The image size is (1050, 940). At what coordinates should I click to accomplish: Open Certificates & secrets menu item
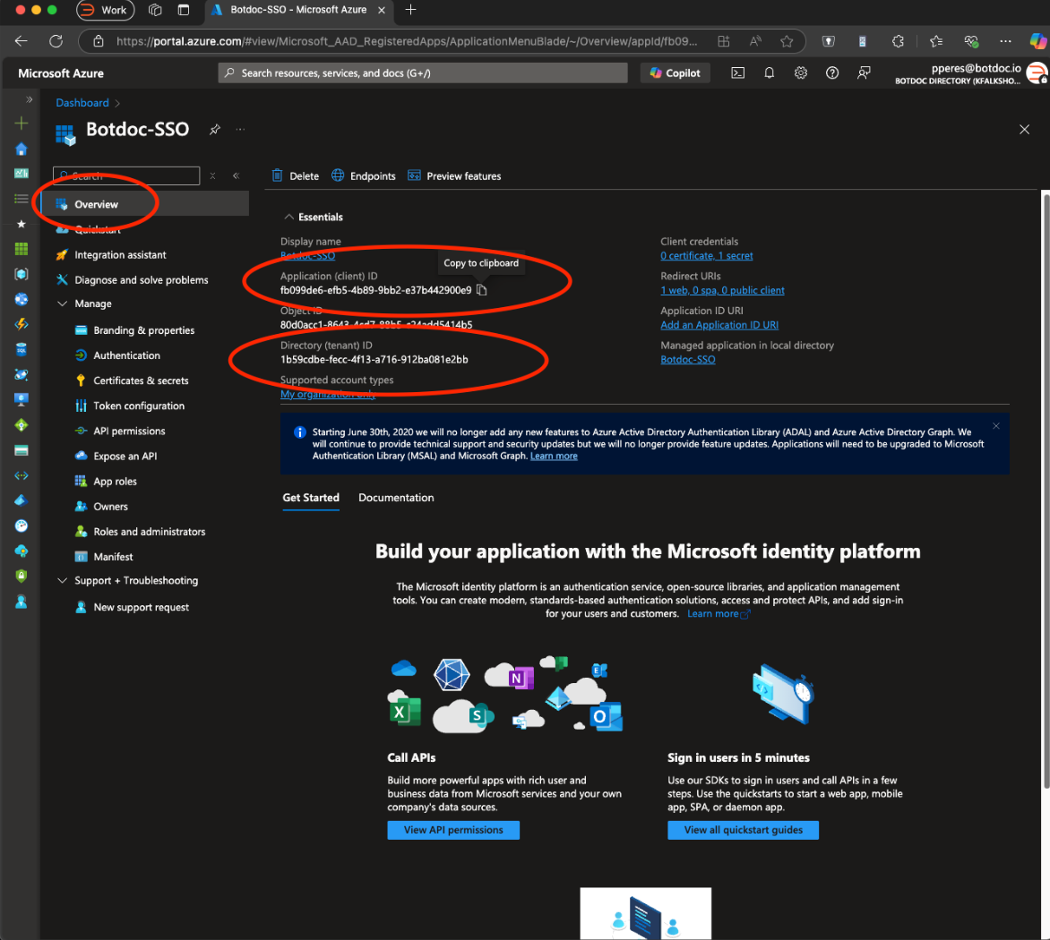tap(141, 381)
